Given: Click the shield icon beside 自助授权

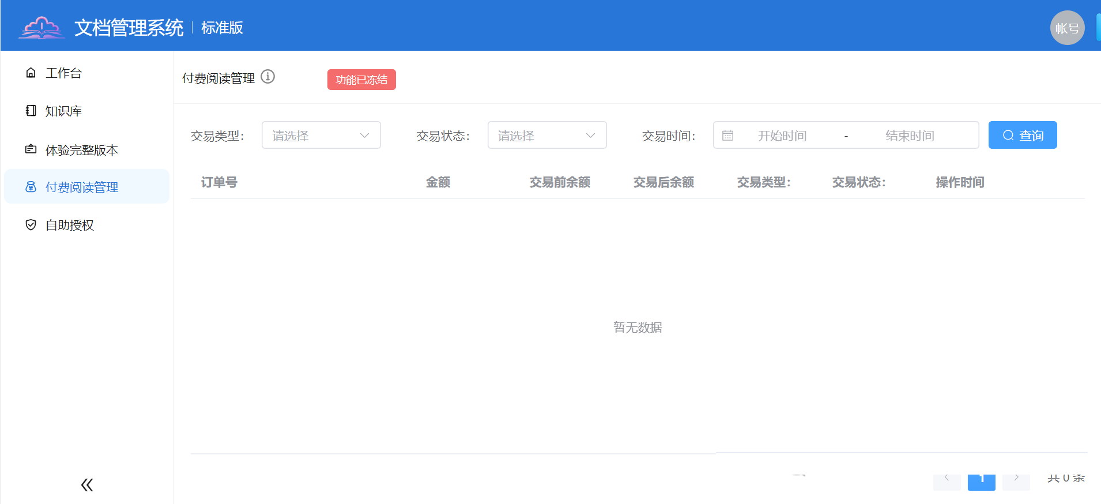Looking at the screenshot, I should [x=31, y=225].
